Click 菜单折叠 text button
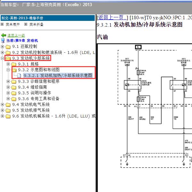192x192 pixels. [36, 24]
